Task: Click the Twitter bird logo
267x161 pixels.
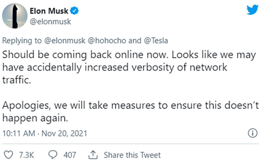Action: [x=252, y=11]
